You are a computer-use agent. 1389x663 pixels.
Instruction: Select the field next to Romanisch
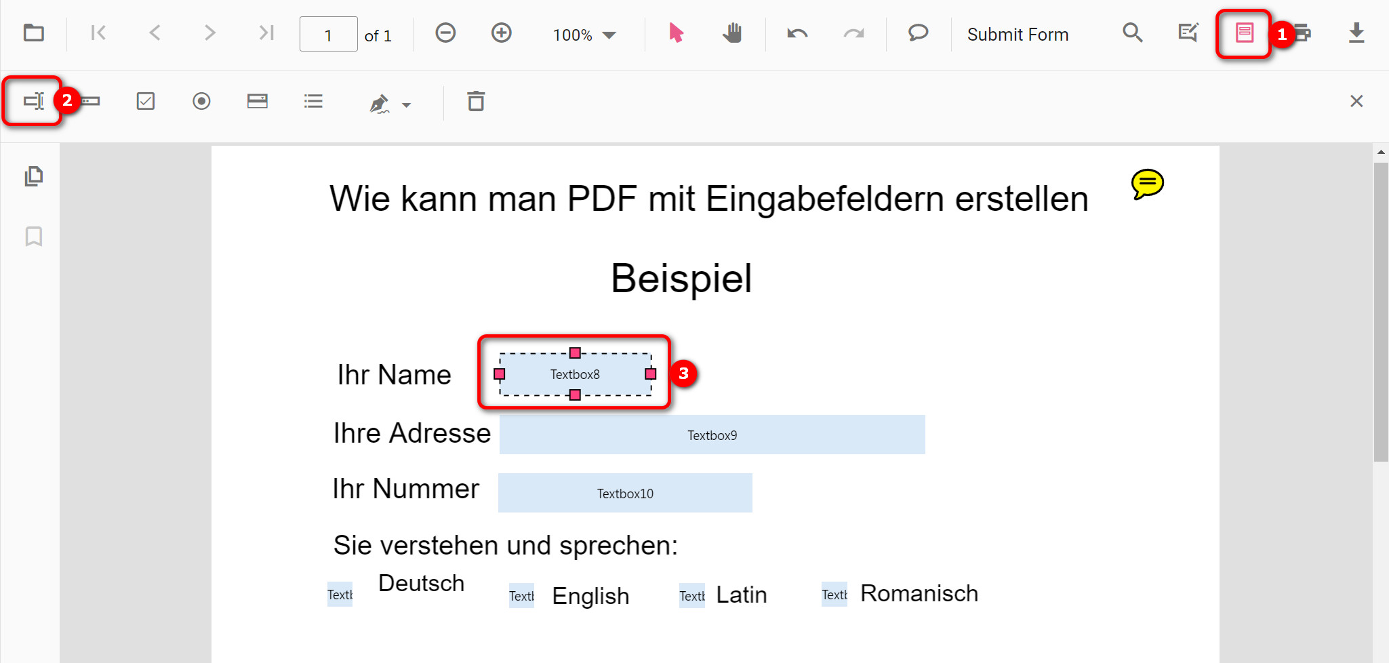[x=834, y=595]
